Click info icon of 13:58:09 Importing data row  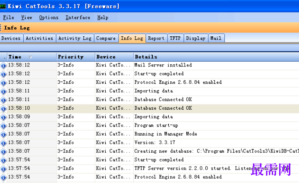(x=3, y=117)
